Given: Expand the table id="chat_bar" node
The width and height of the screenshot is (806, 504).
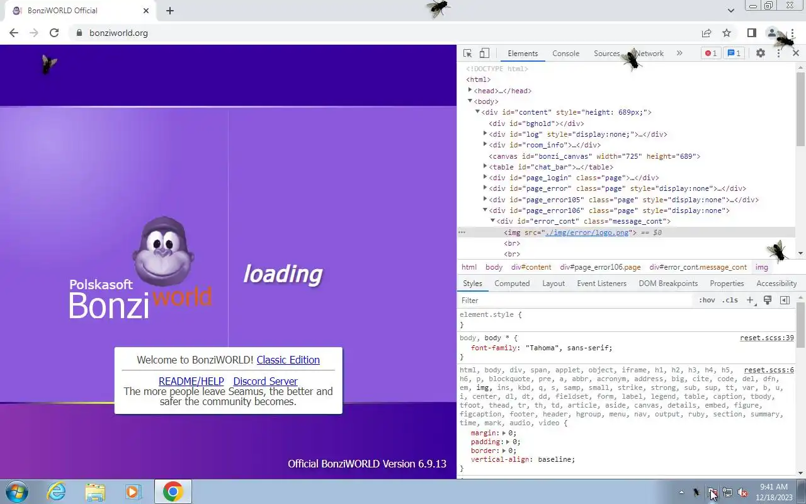Looking at the screenshot, I should point(485,167).
